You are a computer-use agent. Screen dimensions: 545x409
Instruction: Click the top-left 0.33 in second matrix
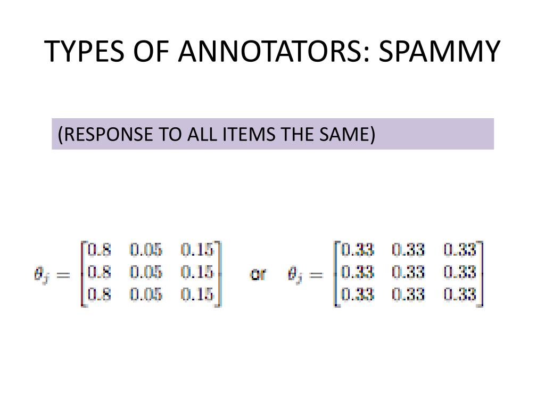click(x=357, y=250)
